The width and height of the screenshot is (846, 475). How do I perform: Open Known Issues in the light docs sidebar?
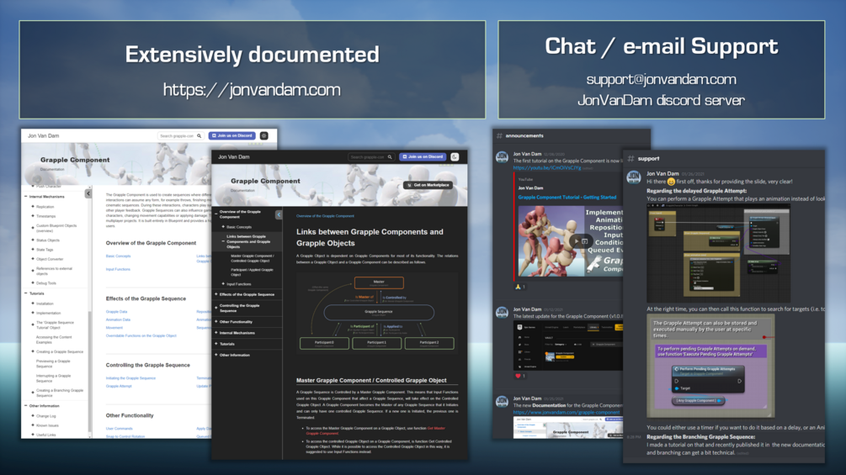(x=47, y=425)
